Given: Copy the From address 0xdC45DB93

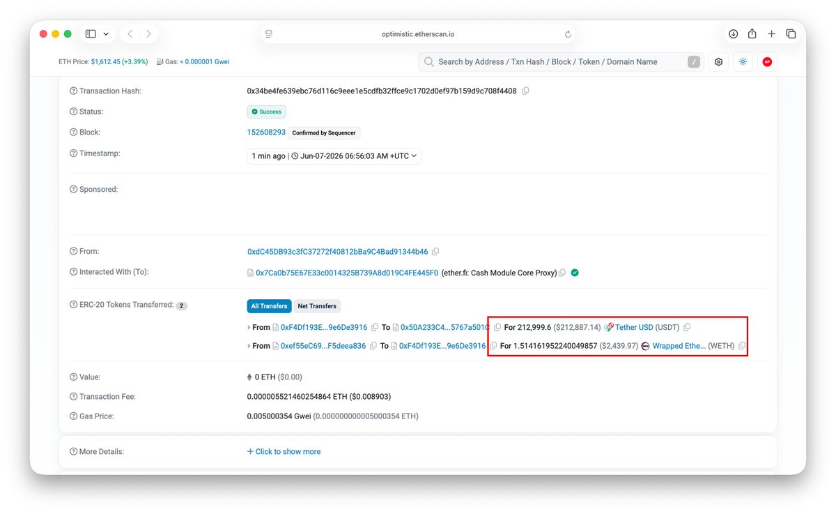Looking at the screenshot, I should coord(435,252).
